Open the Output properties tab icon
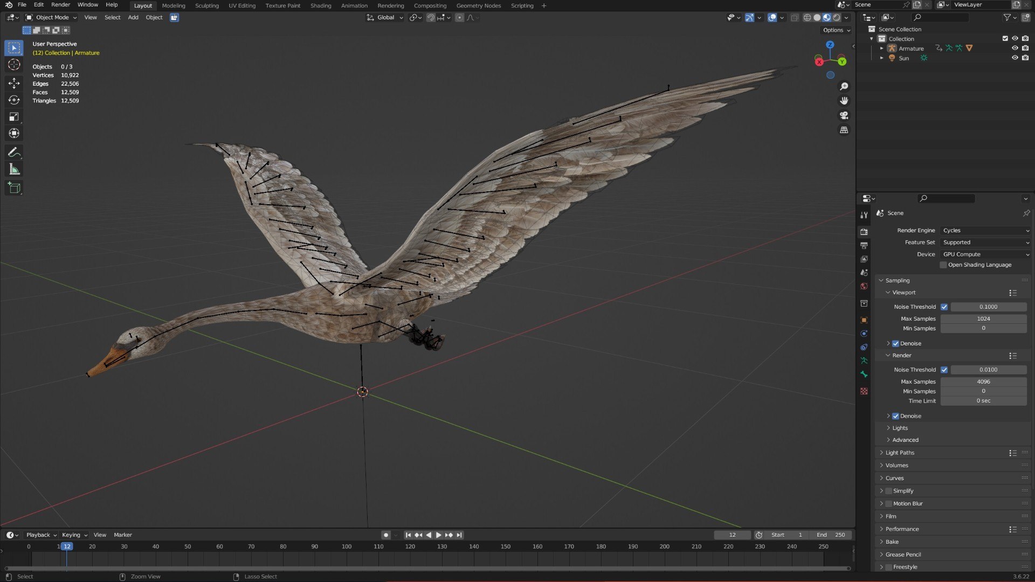The image size is (1035, 582). pyautogui.click(x=864, y=246)
